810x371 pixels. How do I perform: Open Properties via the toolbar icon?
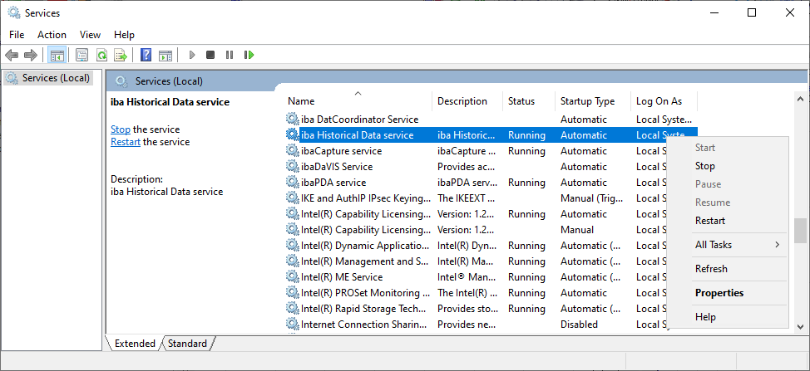tap(81, 55)
